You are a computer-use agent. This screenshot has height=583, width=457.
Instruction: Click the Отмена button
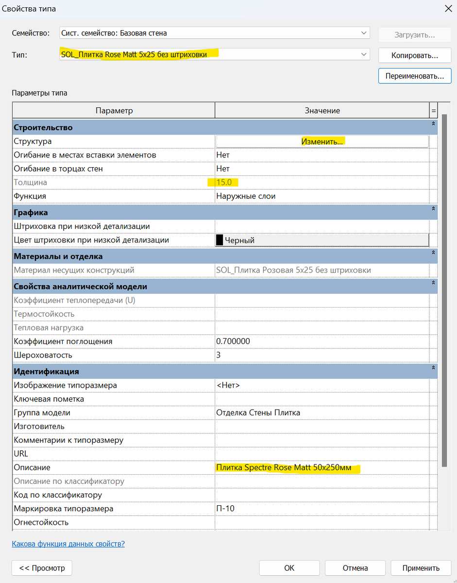pyautogui.click(x=355, y=568)
